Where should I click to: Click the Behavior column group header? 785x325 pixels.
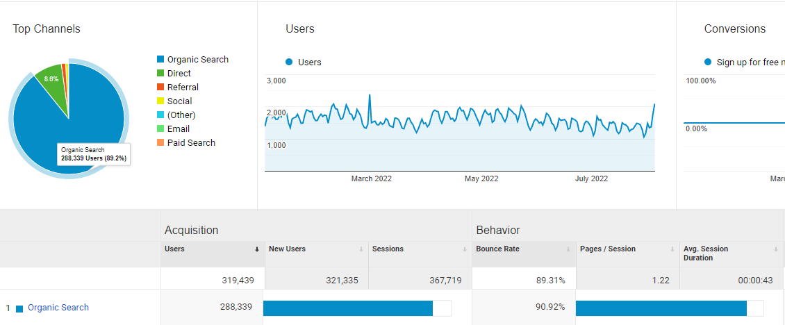pyautogui.click(x=497, y=231)
